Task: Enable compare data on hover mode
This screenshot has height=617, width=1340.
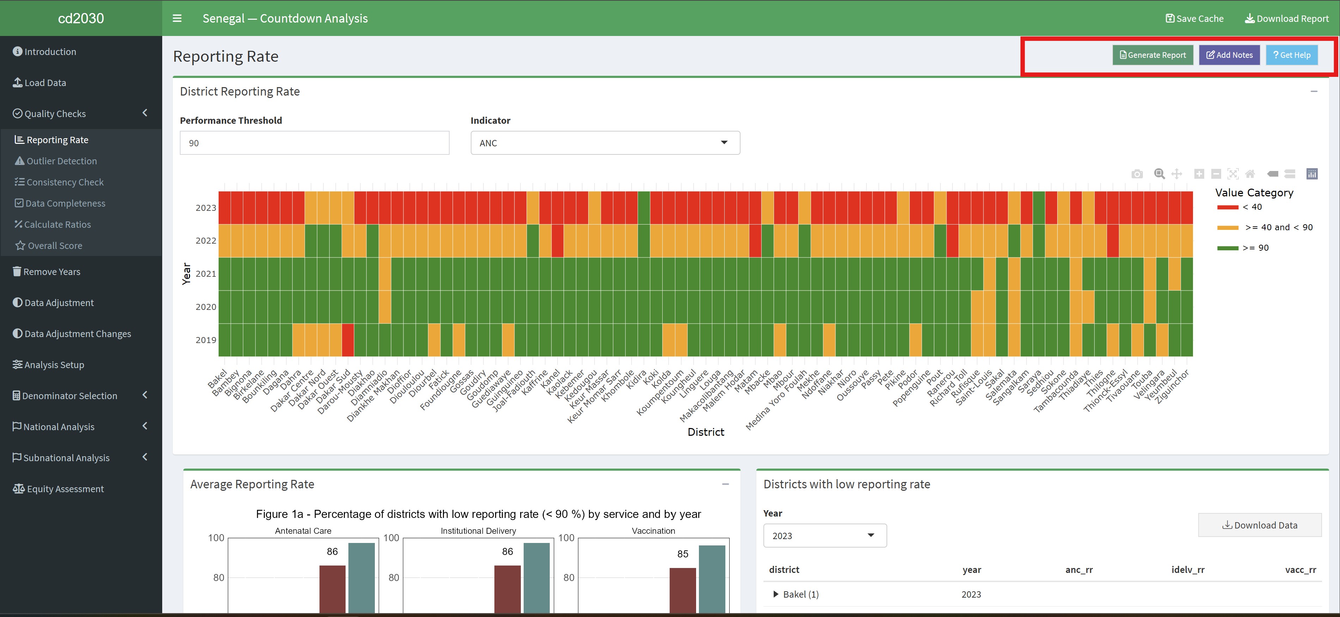Action: (1290, 174)
